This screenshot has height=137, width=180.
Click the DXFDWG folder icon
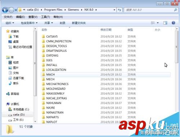tap(44, 56)
